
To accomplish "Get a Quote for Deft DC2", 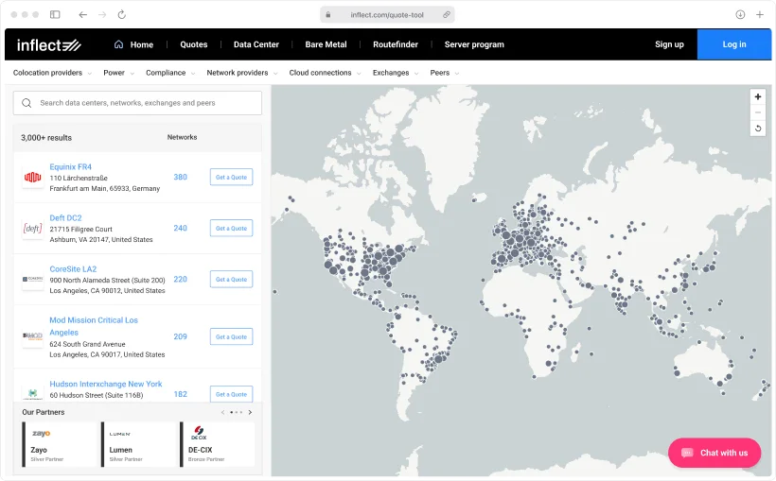I will pos(231,229).
